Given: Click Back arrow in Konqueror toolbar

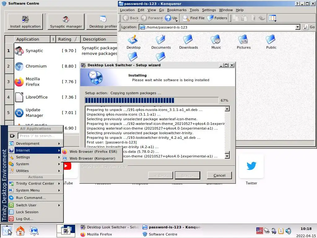Looking at the screenshot, I should pos(131,18).
